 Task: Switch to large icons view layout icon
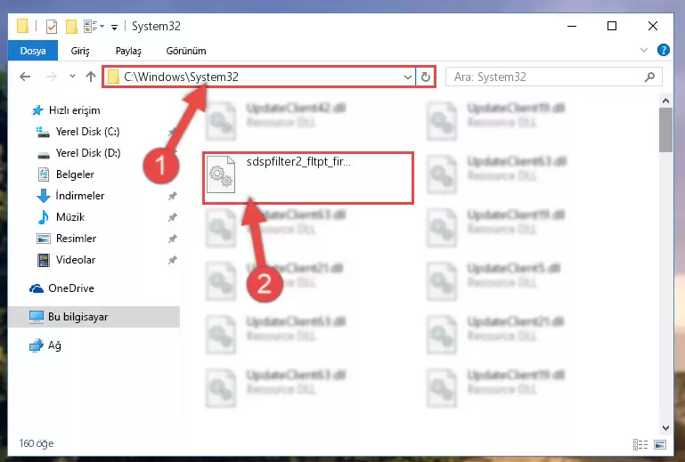pos(660,444)
